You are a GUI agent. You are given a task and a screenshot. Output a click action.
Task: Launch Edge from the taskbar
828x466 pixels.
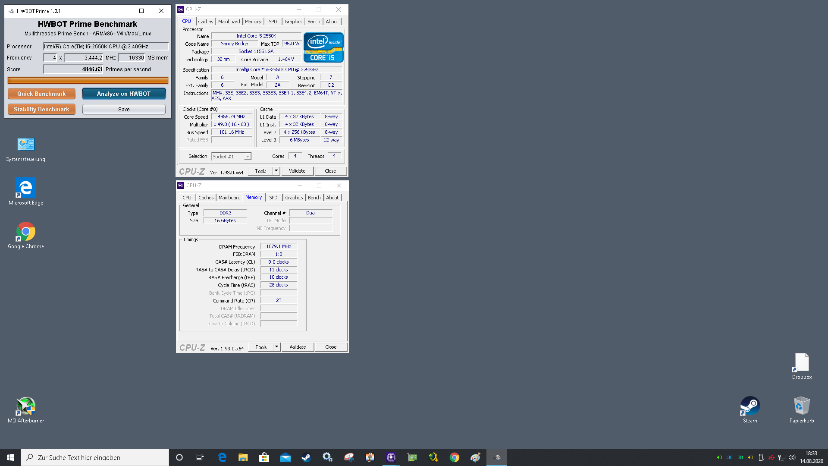222,457
